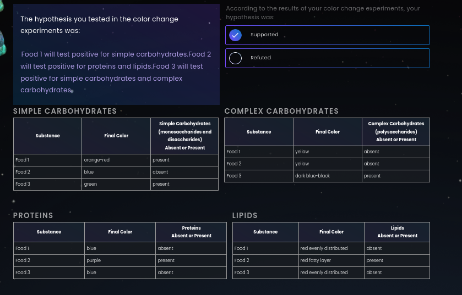Click the Final Color header in Proteins table
The image size is (462, 295).
[x=120, y=232]
